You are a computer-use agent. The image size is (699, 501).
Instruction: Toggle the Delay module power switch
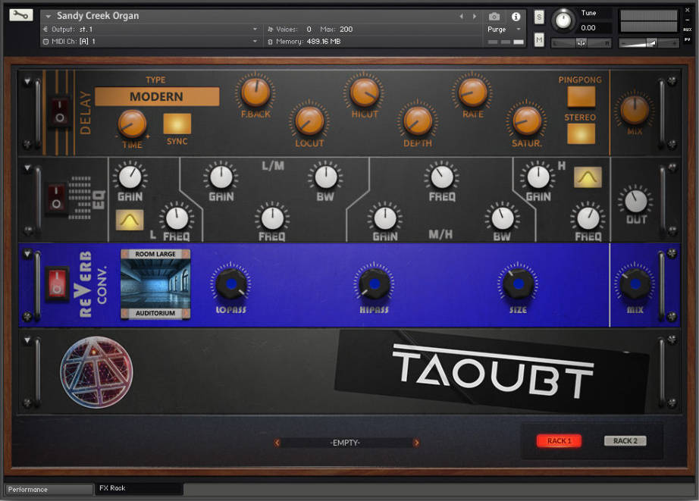coord(60,112)
